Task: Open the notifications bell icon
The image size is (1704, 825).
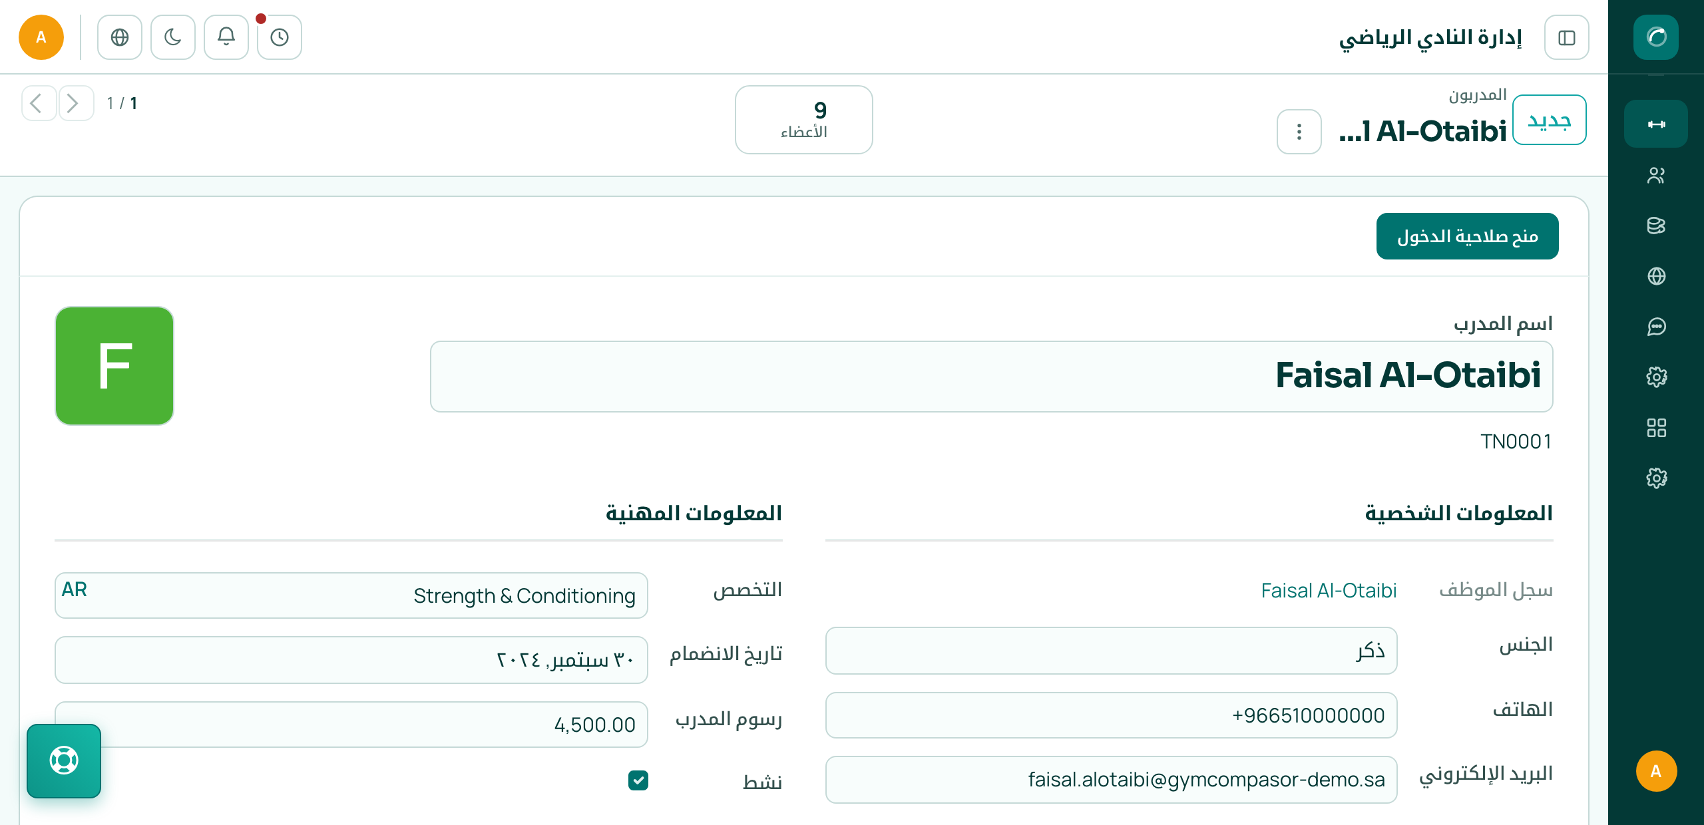Action: click(x=226, y=37)
